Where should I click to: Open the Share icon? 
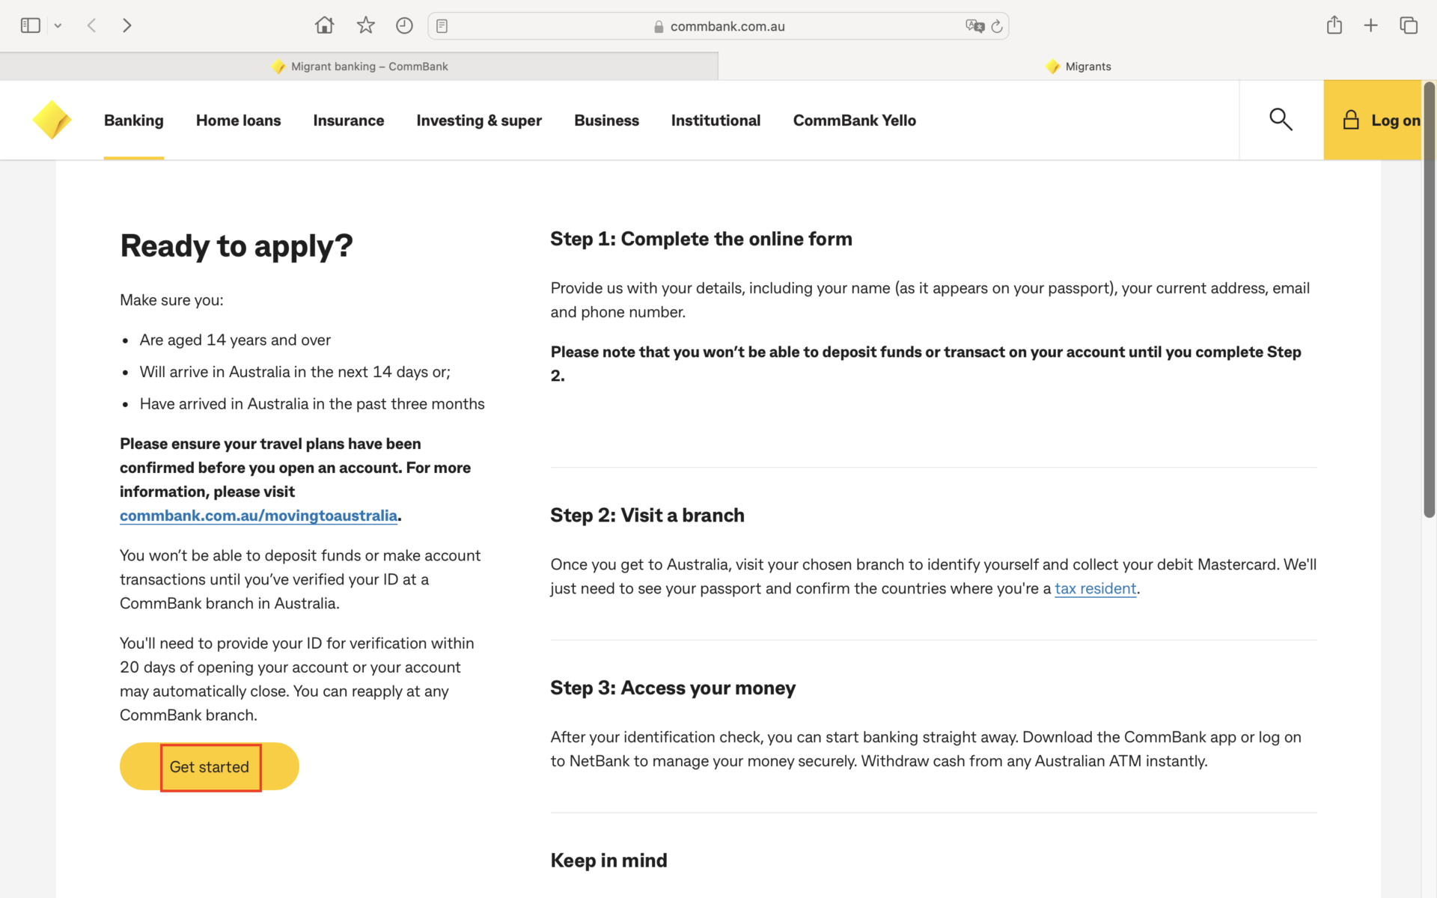(x=1334, y=25)
